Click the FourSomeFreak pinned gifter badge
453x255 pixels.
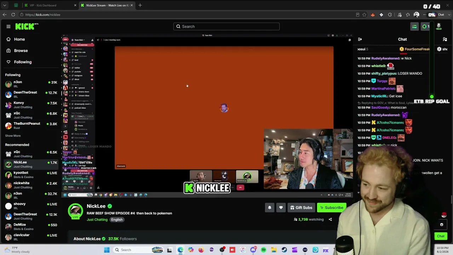coord(414,49)
